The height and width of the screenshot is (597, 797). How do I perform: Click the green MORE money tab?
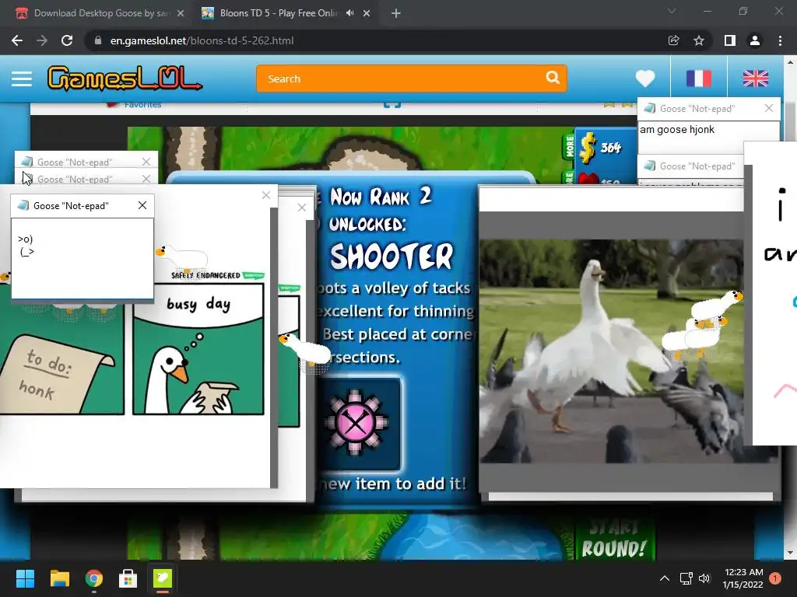(x=569, y=146)
